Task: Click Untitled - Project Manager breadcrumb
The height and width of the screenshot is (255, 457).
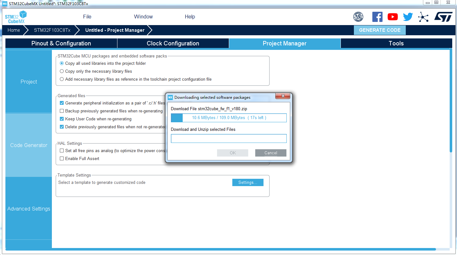Action: click(x=115, y=30)
